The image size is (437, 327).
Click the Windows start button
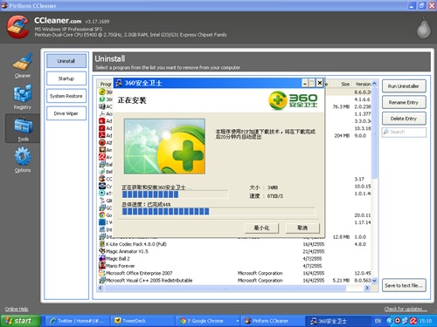[x=20, y=321]
